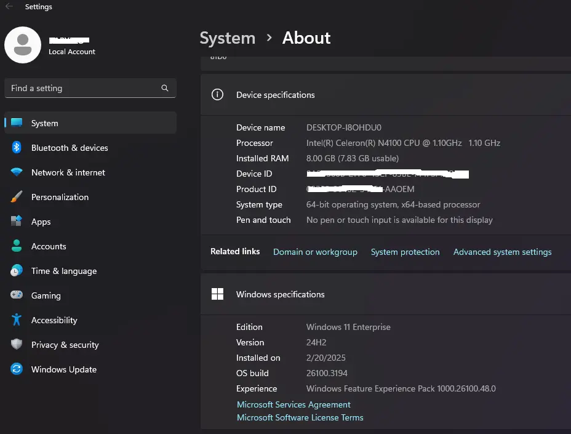
Task: Open Microsoft Services Agreement link
Action: [293, 404]
